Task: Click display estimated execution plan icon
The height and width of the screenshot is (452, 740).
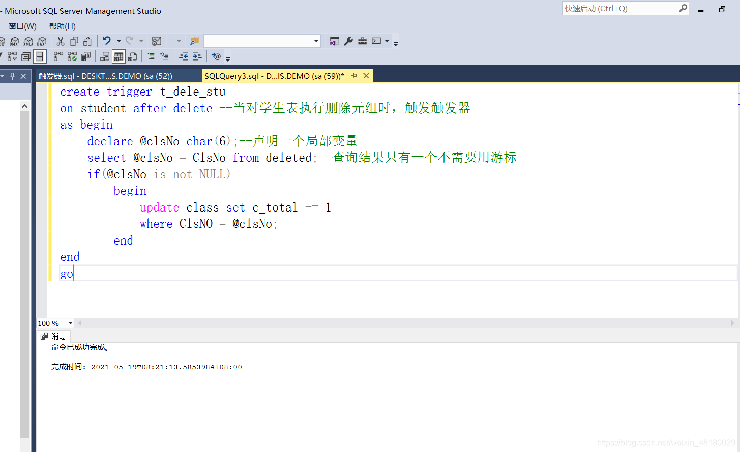Action: (x=12, y=56)
